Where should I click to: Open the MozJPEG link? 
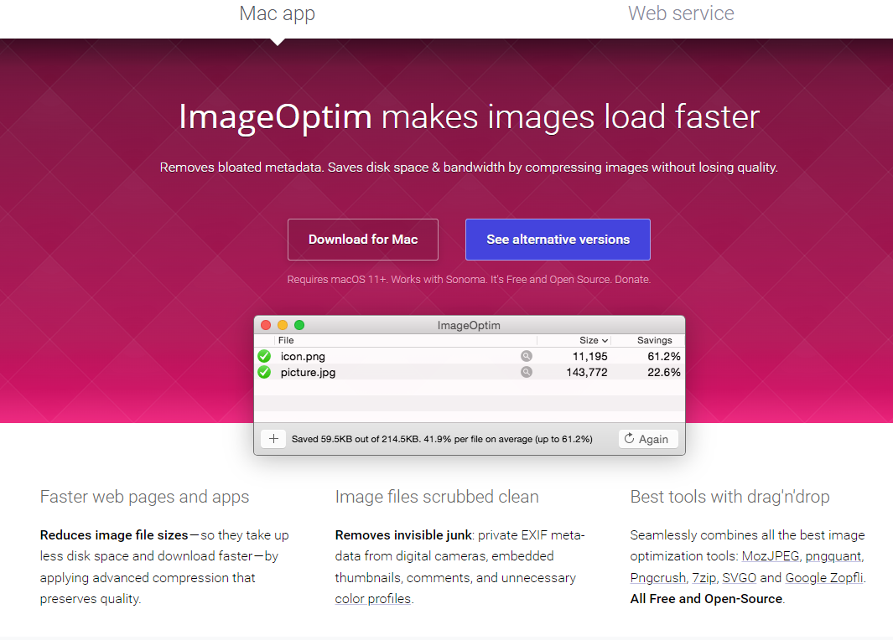pos(771,556)
